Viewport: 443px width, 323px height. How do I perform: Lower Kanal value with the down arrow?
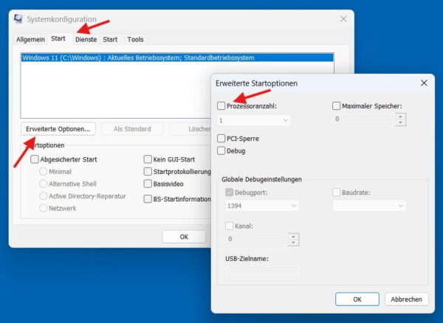[293, 243]
